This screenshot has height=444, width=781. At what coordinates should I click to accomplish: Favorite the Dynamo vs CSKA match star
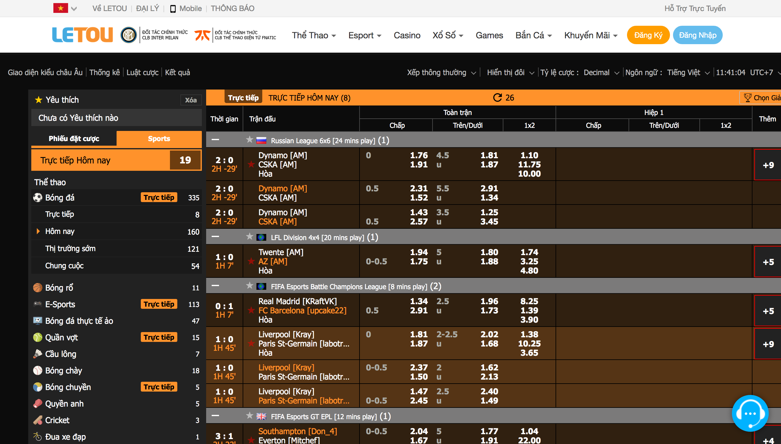pos(251,164)
